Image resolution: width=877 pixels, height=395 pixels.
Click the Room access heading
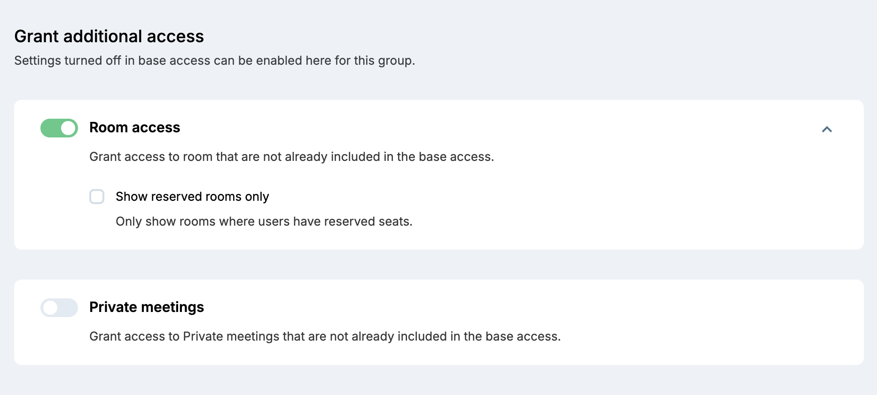tap(134, 128)
